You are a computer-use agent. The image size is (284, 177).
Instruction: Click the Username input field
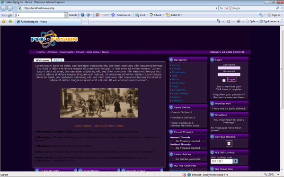click(229, 68)
